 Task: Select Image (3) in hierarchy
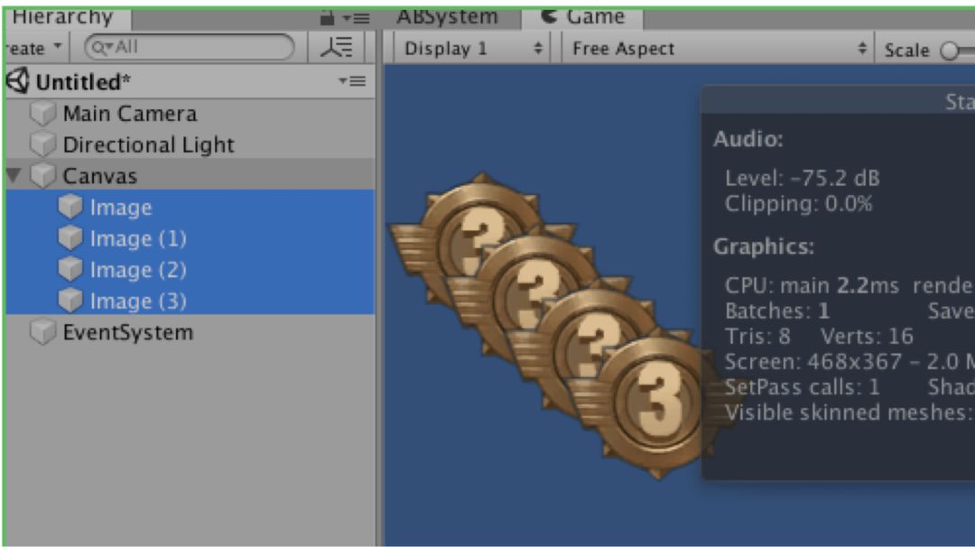click(190, 301)
